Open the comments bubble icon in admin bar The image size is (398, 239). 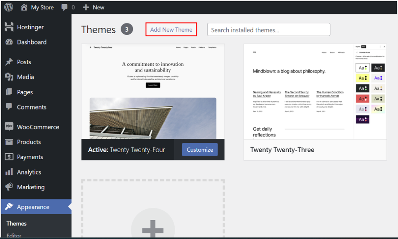click(65, 7)
